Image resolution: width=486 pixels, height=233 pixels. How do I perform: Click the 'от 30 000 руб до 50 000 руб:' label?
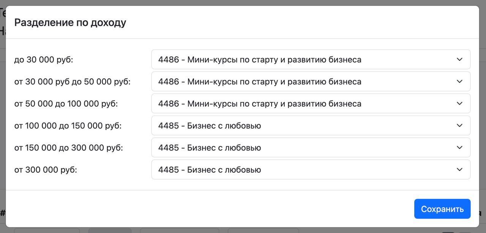[73, 82]
